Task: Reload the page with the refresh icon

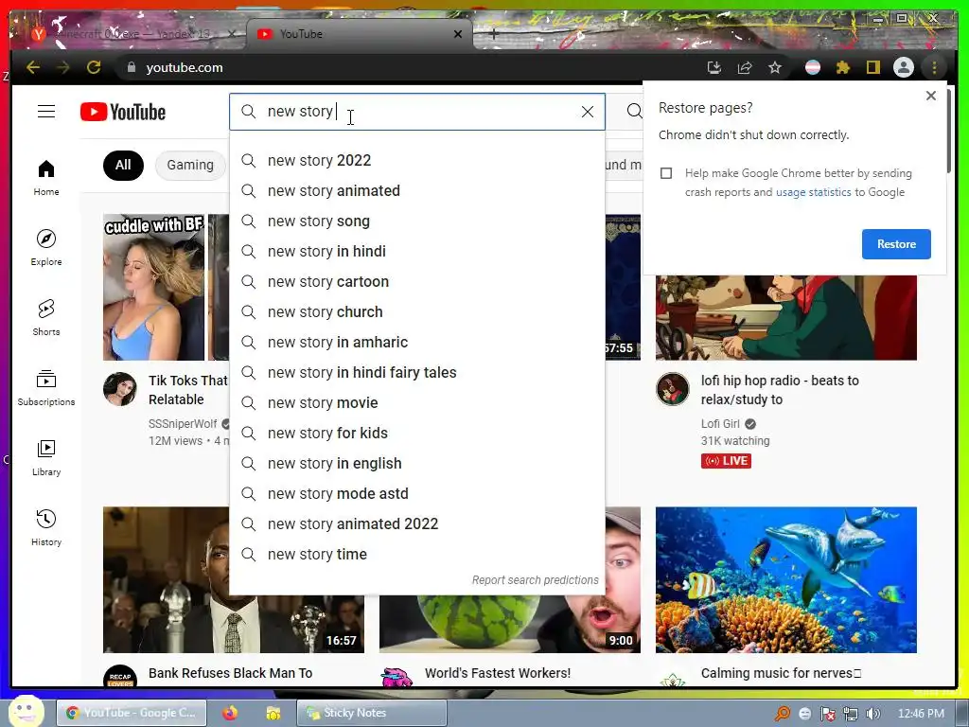Action: [x=94, y=67]
